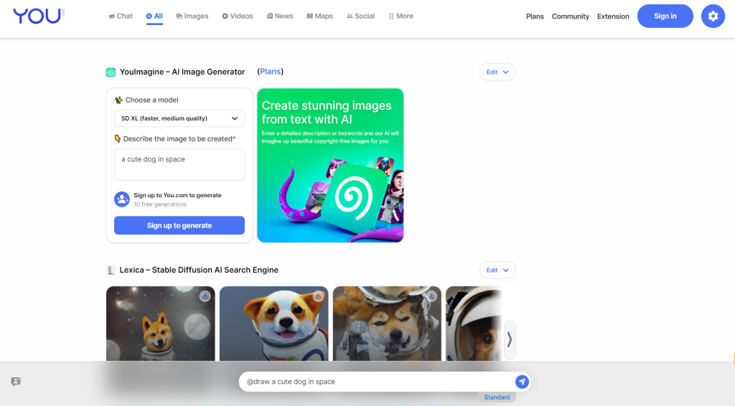Screen dimensions: 735x406
Task: Open the Shiba in glass helmet thumbnail
Action: click(x=387, y=324)
